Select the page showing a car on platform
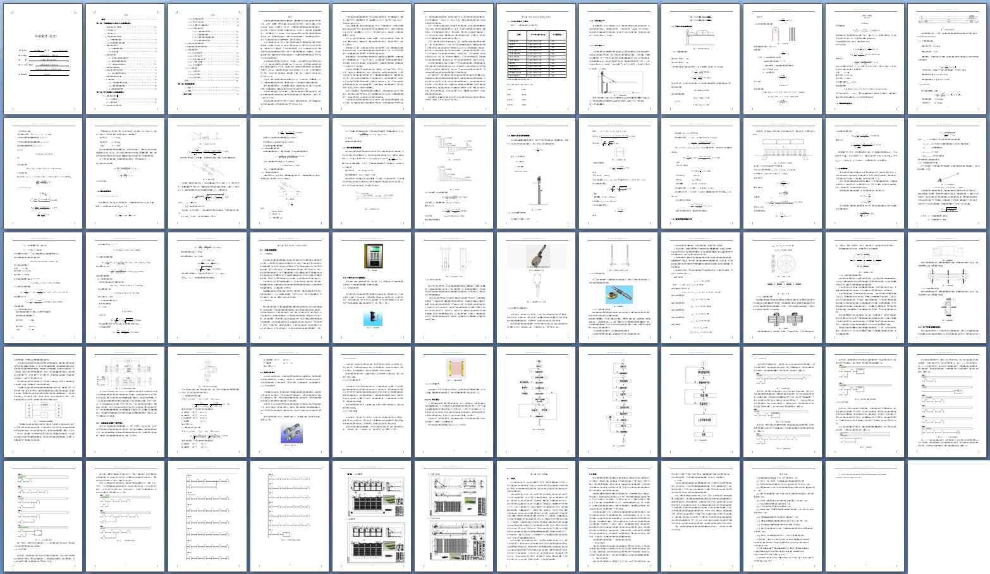This screenshot has width=990, height=574. [700, 59]
